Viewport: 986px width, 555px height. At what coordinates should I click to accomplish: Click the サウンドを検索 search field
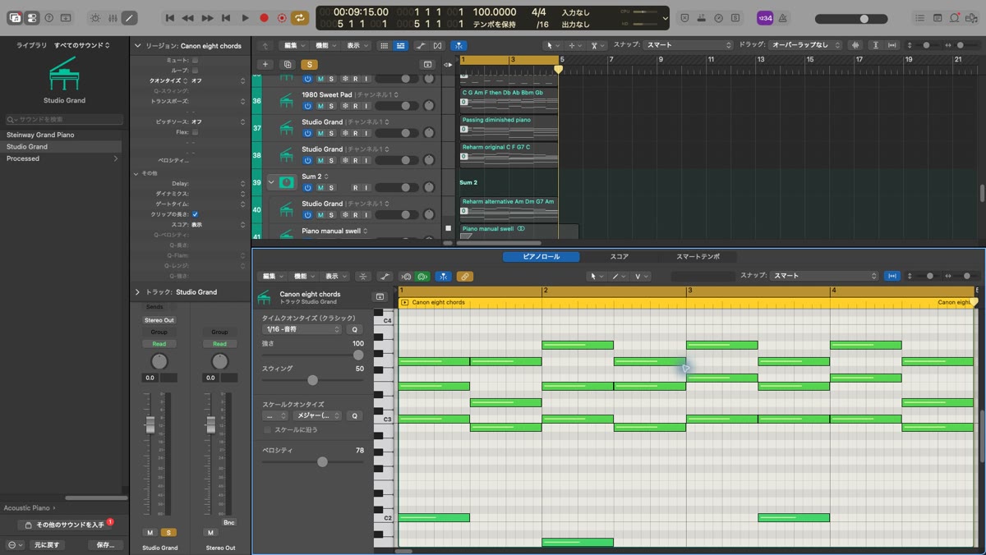[x=64, y=119]
